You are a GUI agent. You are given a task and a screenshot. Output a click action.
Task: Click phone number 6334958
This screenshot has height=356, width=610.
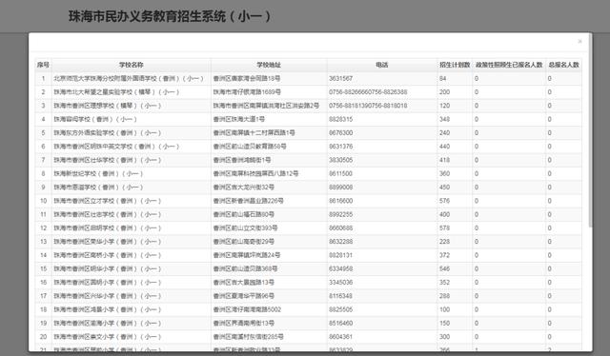coord(341,269)
